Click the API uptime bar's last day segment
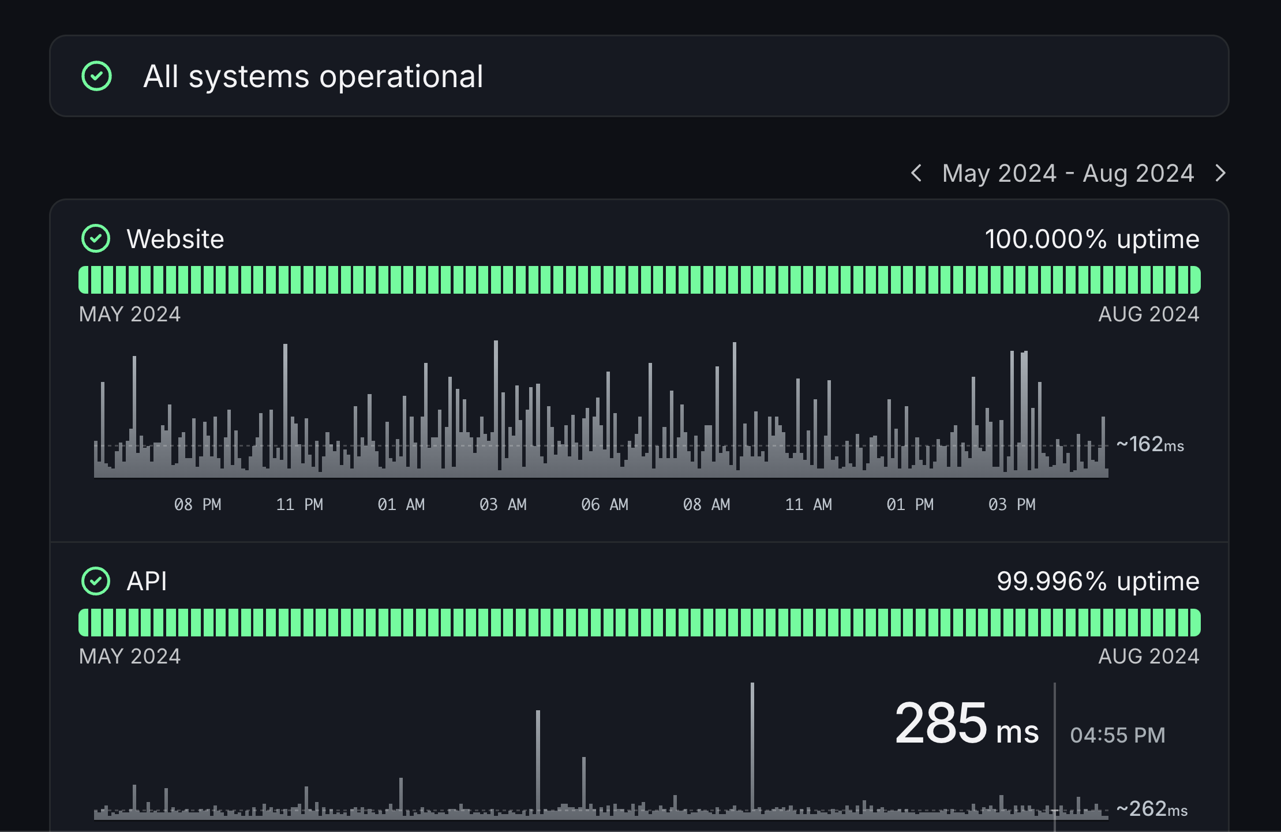Image resolution: width=1281 pixels, height=832 pixels. [1195, 623]
